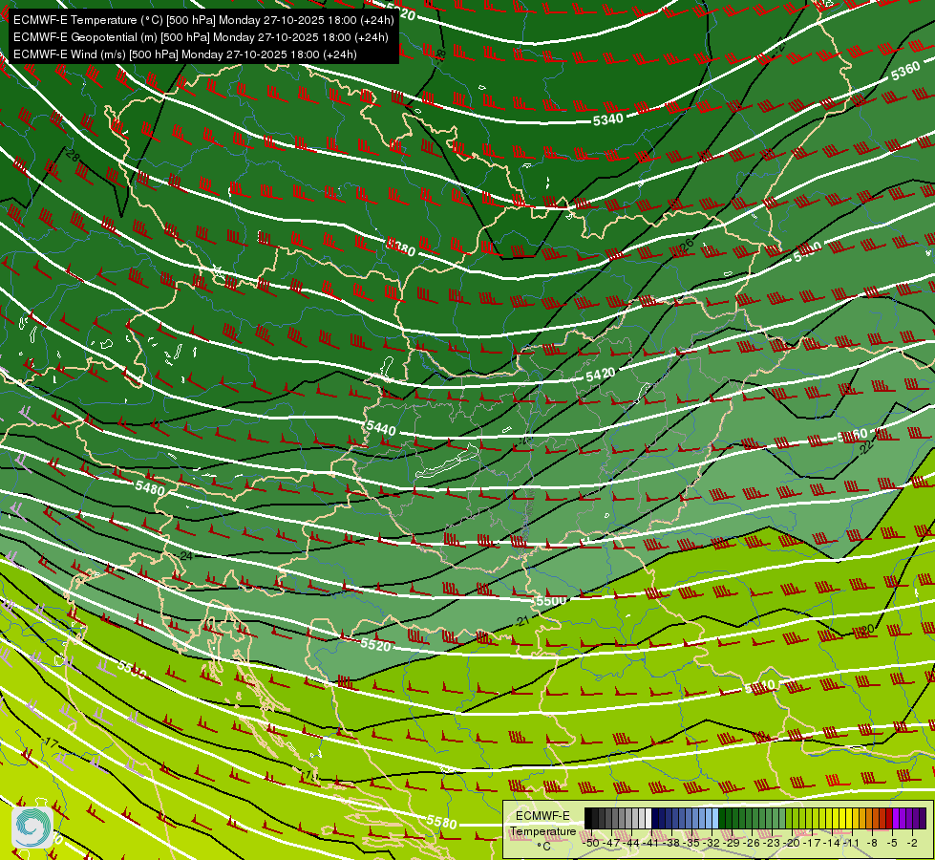
Task: Click the -5 tick label in the legend
Action: [892, 843]
